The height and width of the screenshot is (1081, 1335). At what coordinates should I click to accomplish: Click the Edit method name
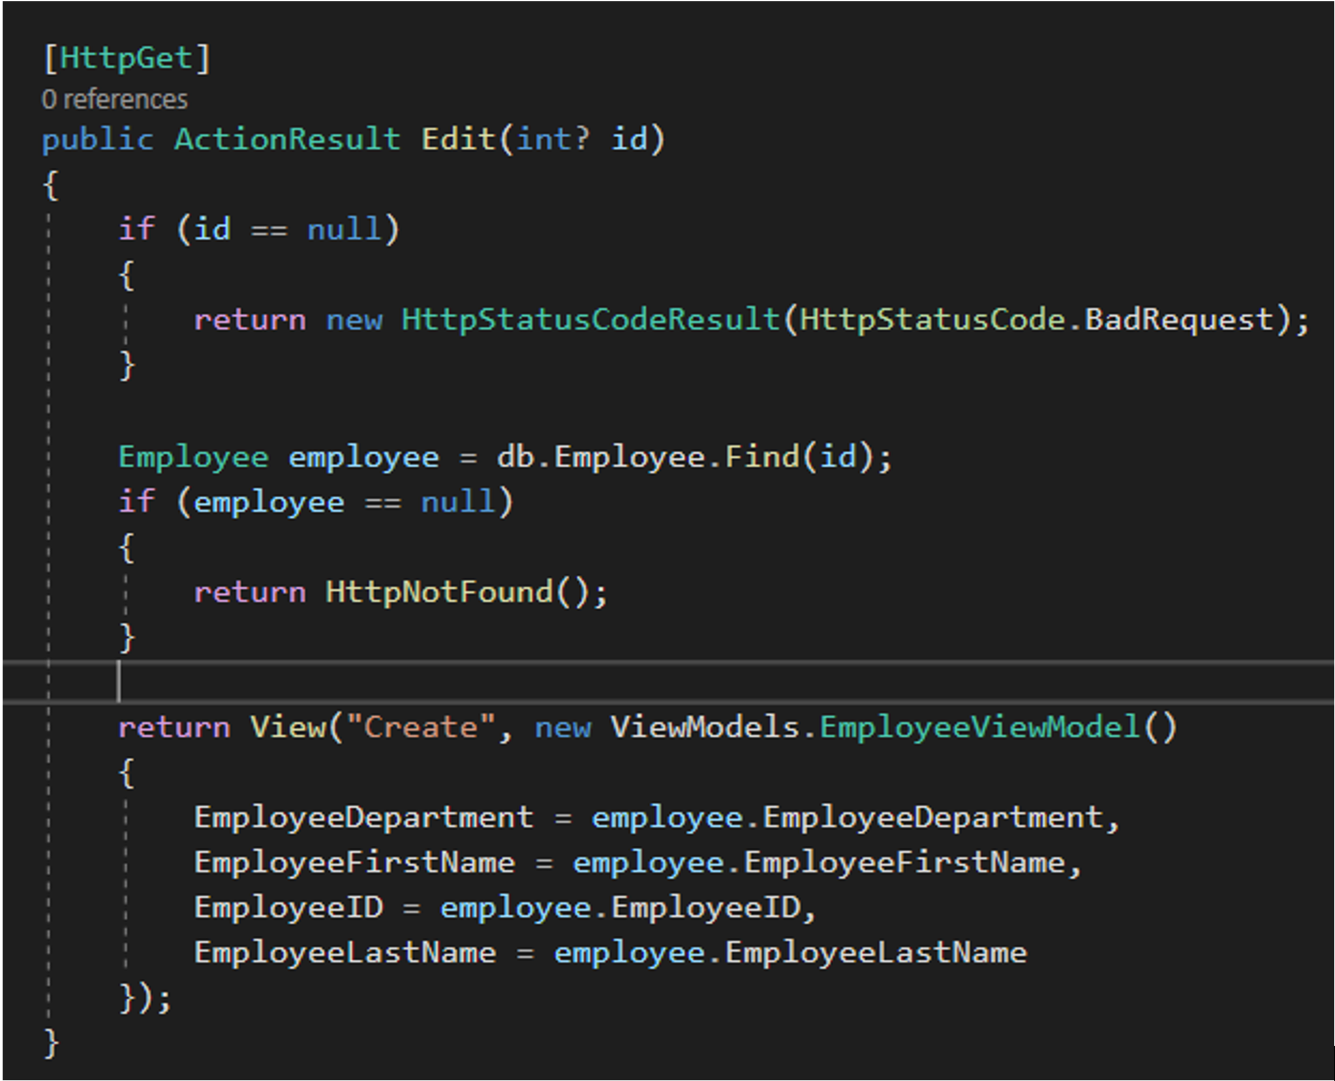(x=458, y=139)
